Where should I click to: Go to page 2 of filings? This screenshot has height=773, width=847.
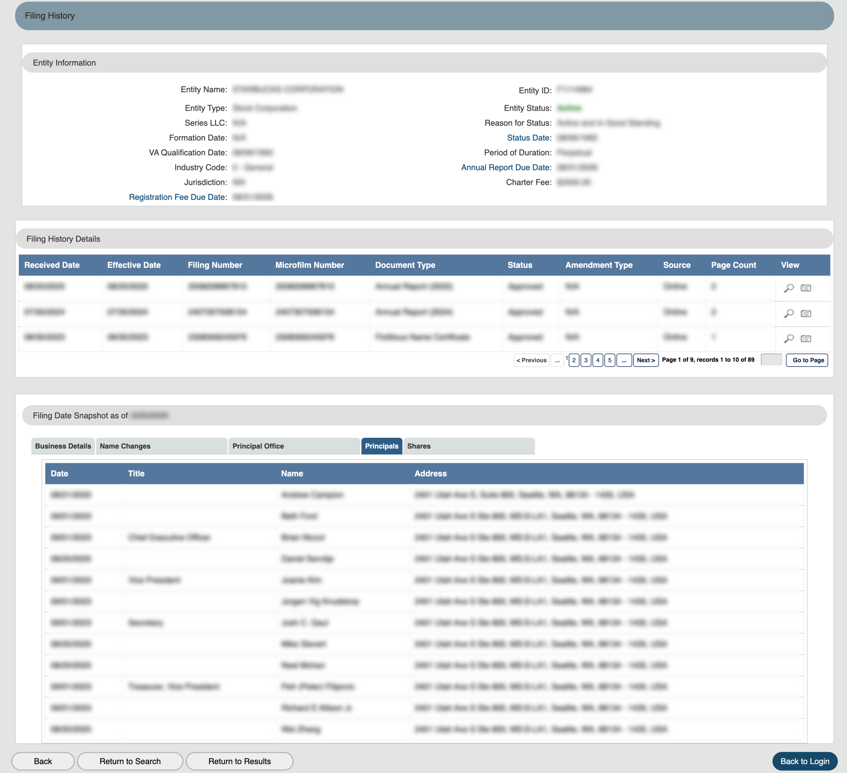click(x=574, y=360)
